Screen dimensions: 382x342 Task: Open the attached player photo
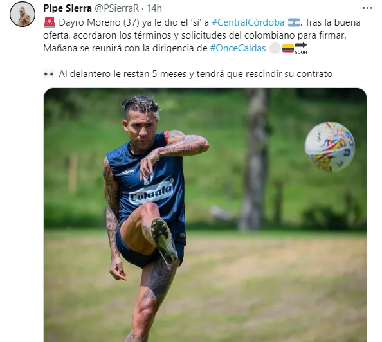click(x=205, y=215)
